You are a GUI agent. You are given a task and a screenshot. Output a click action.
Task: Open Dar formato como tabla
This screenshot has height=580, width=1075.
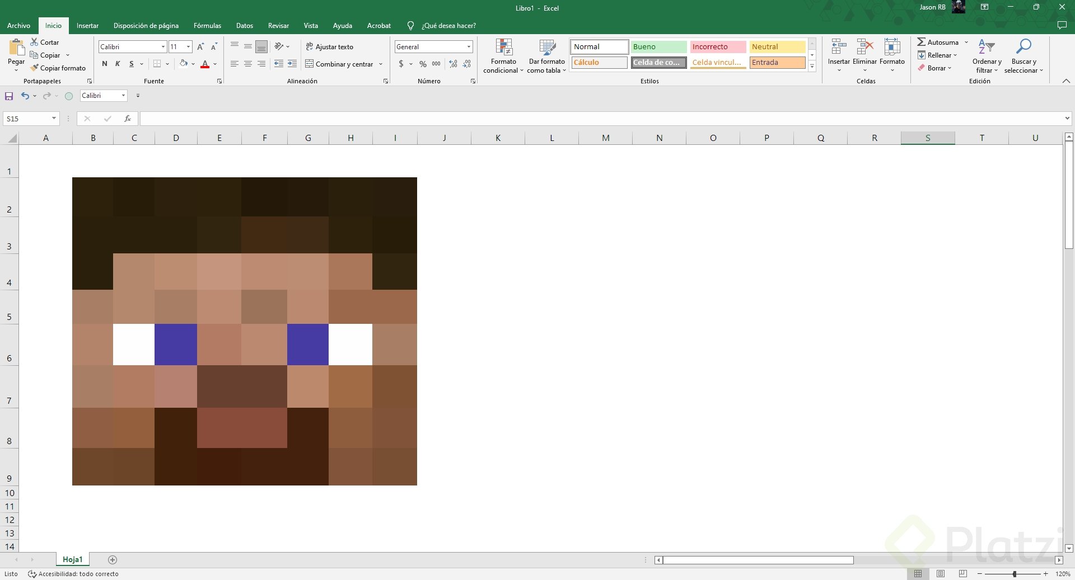click(x=547, y=56)
